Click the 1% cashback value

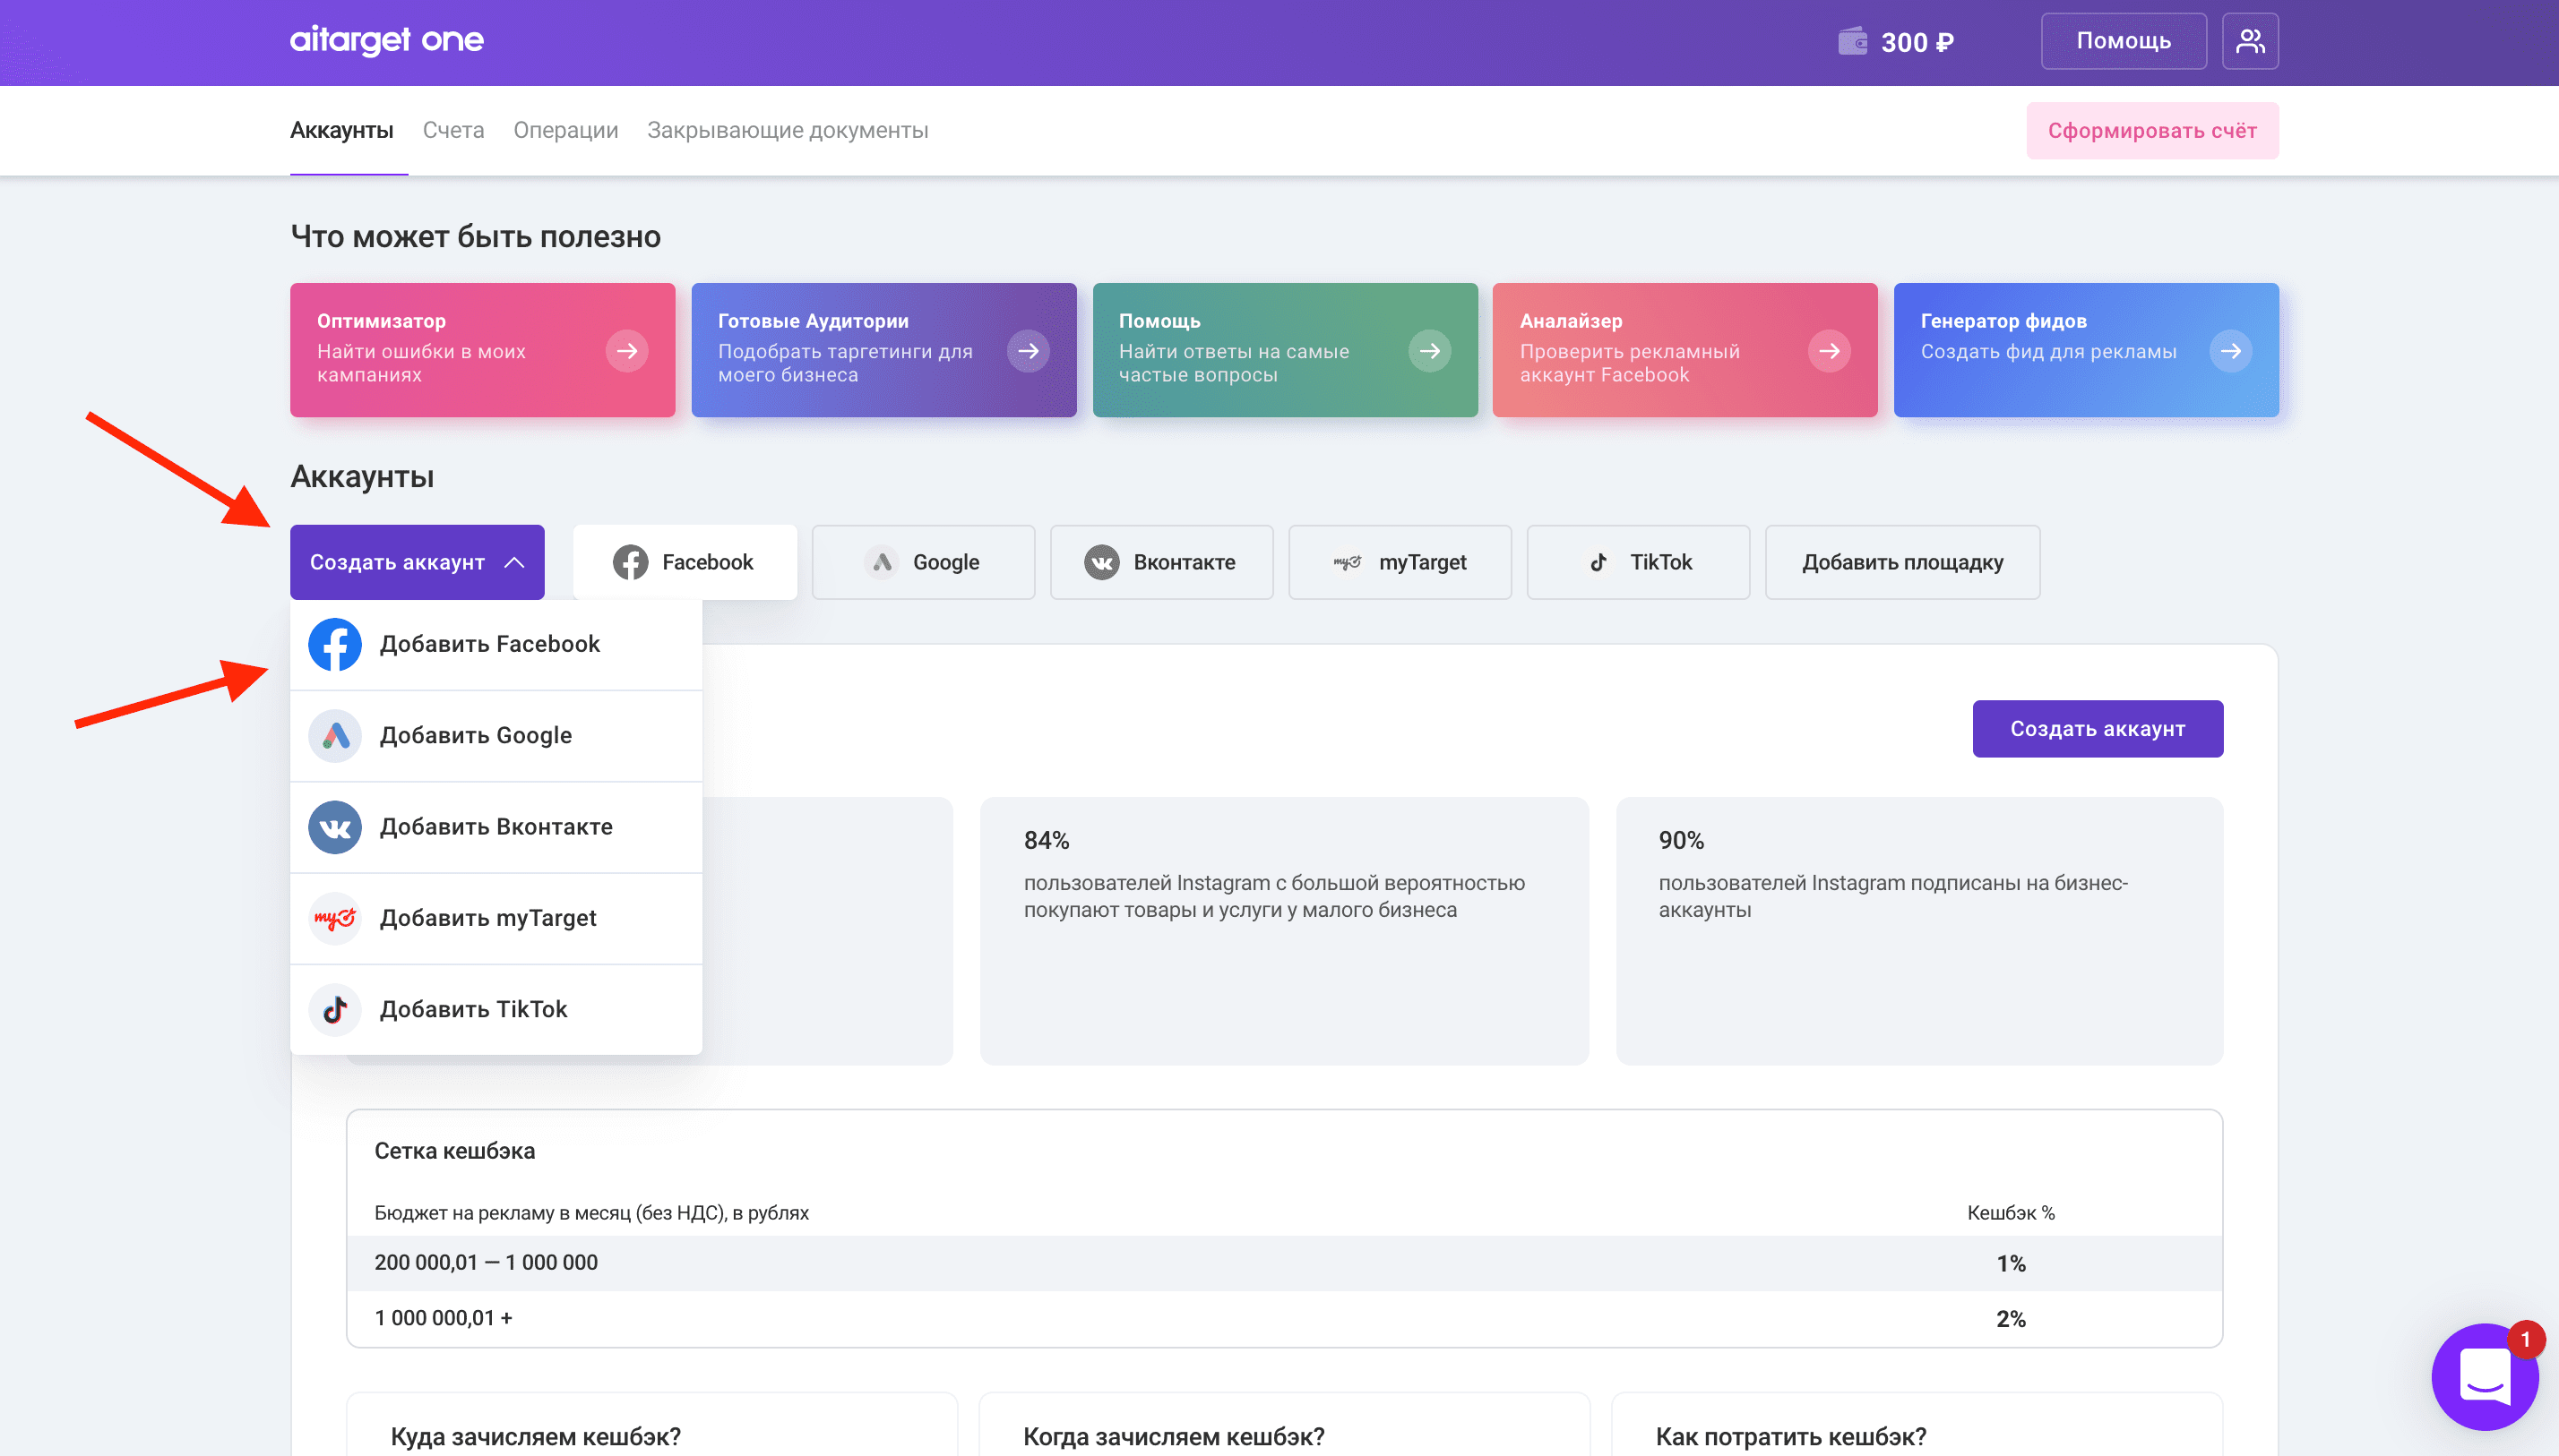point(2011,1263)
